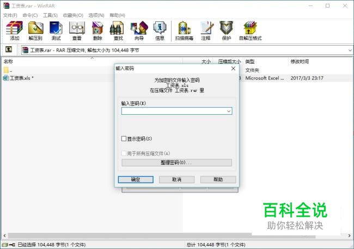The height and width of the screenshot is (249, 354).
Task: Click the scrollbar left arrow
Action: pyautogui.click(x=4, y=236)
